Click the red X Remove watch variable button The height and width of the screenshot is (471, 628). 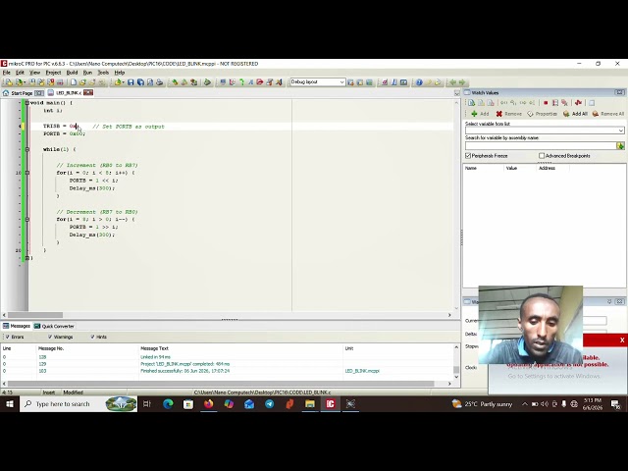click(x=508, y=114)
